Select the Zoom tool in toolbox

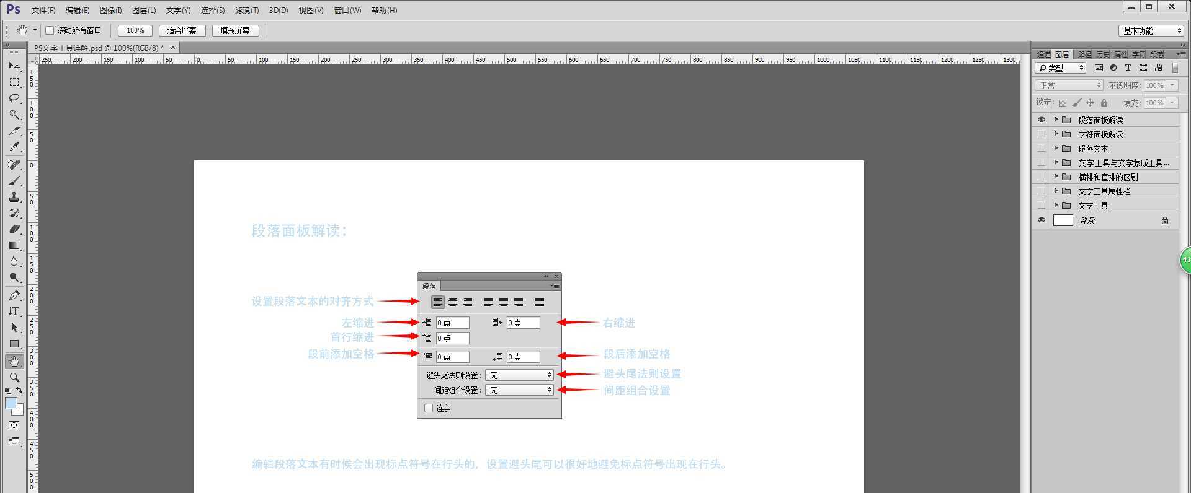[14, 377]
